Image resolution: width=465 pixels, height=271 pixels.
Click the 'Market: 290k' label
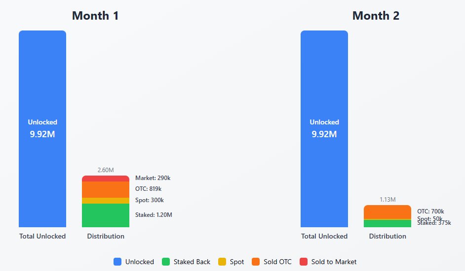tap(153, 178)
